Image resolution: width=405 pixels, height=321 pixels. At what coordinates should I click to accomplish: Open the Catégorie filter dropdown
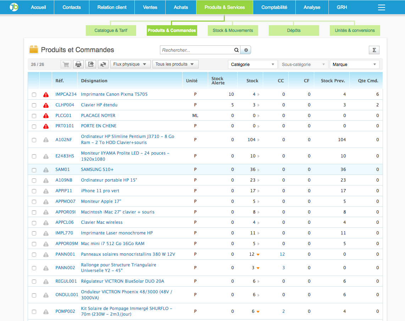click(x=253, y=64)
